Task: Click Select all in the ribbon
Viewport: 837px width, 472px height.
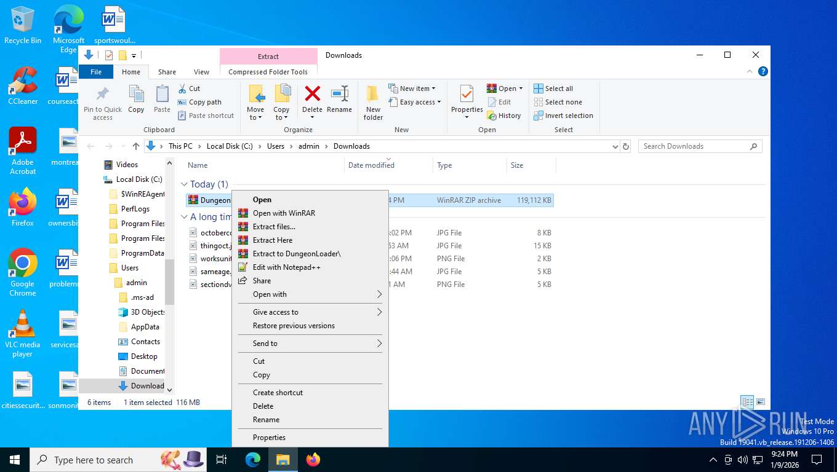Action: [553, 88]
